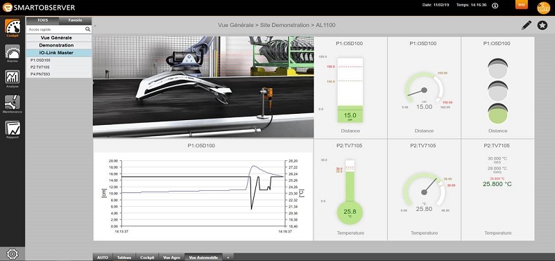This screenshot has width=555, height=261.
Task: Click the distance dial gauge 15.00
Action: [x=424, y=91]
